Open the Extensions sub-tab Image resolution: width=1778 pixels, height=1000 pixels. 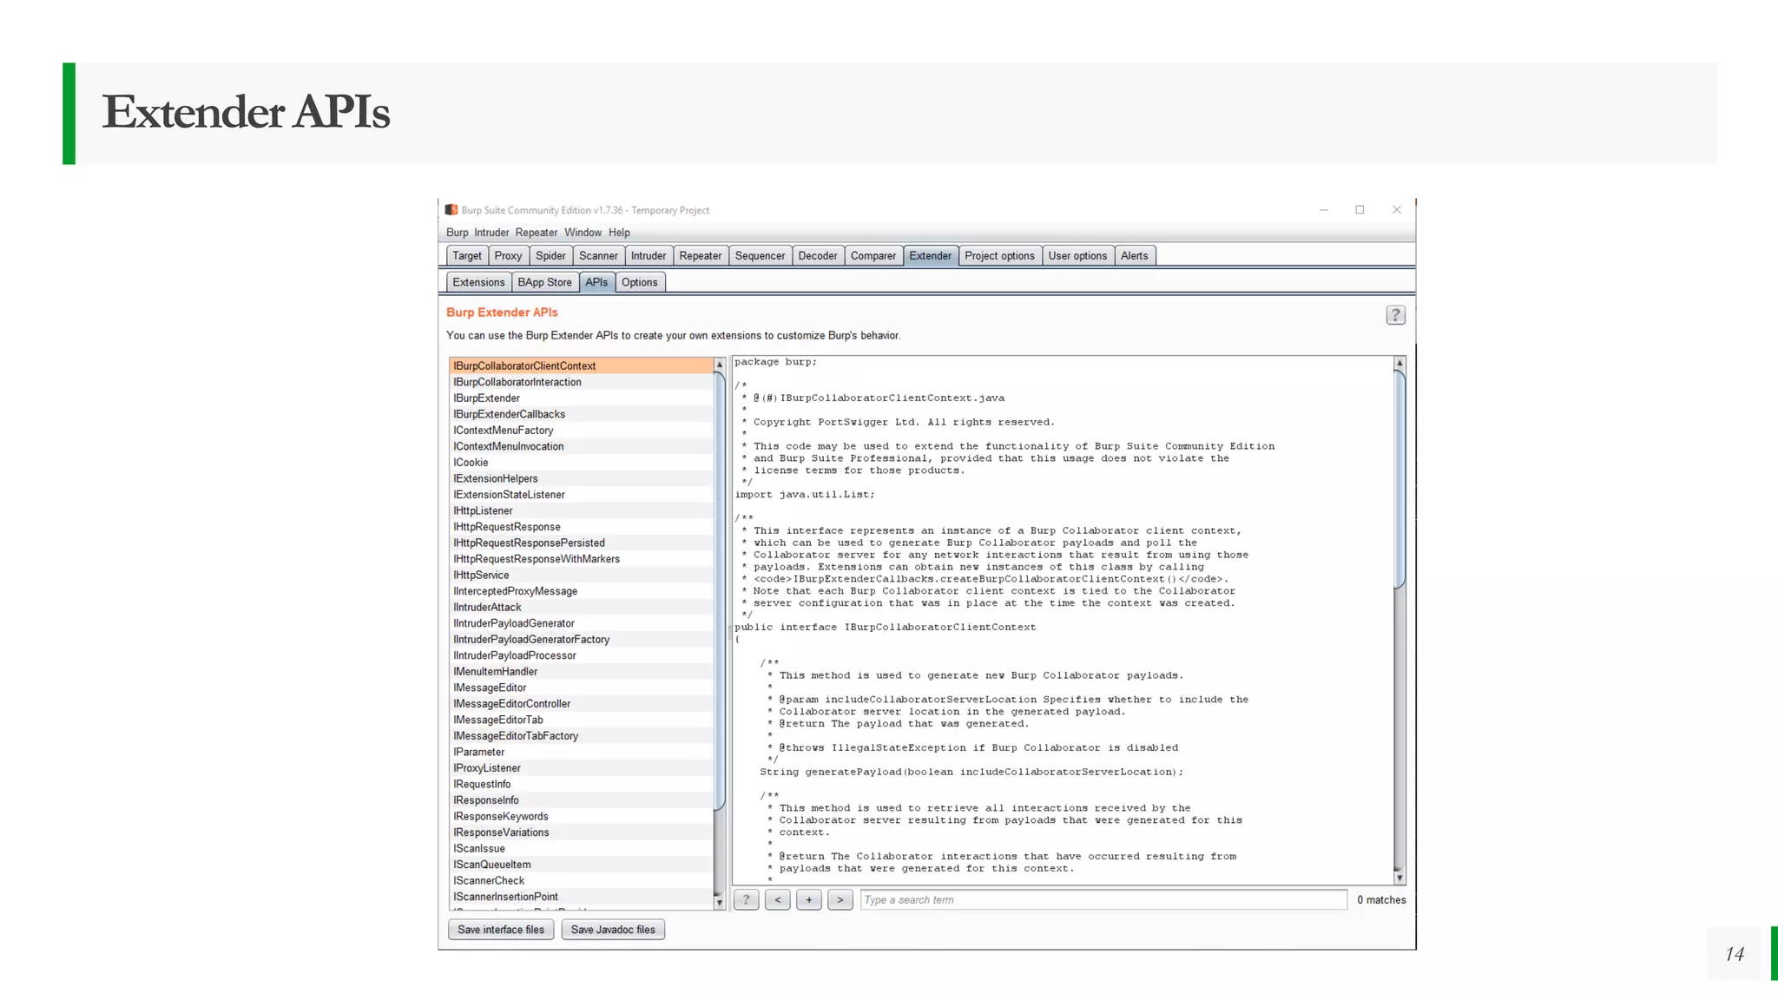click(478, 282)
